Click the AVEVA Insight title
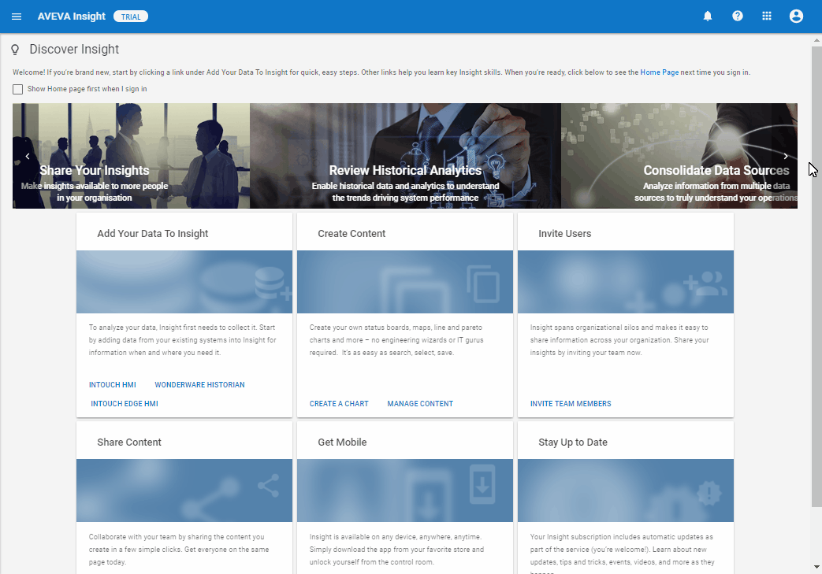The width and height of the screenshot is (822, 574). 71,17
